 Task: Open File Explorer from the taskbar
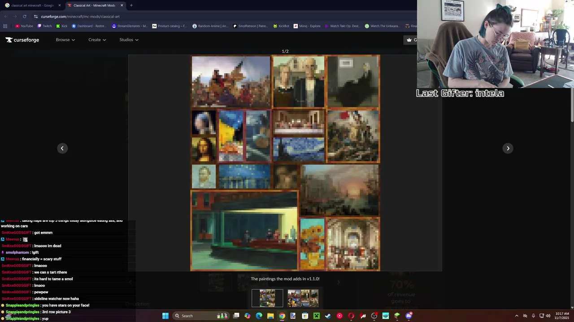[270, 316]
